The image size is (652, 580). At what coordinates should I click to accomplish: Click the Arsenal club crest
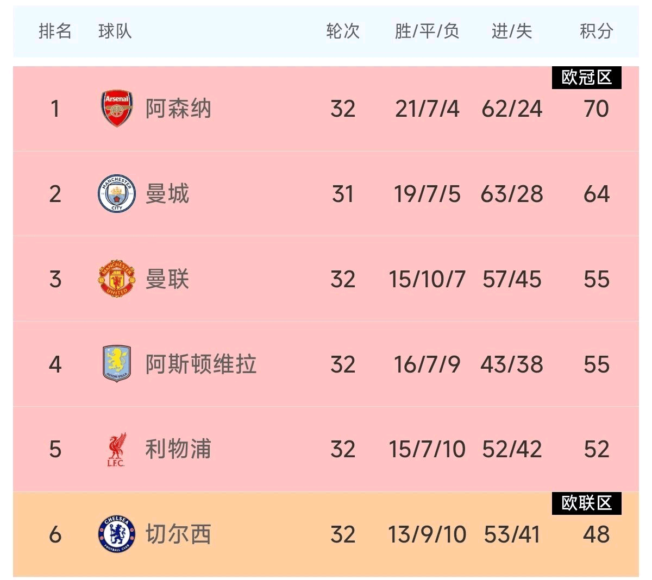pyautogui.click(x=117, y=109)
